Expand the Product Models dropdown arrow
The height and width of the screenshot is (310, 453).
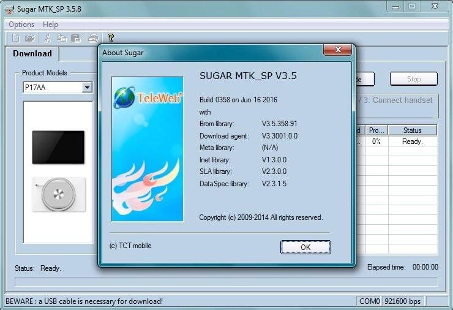point(87,87)
